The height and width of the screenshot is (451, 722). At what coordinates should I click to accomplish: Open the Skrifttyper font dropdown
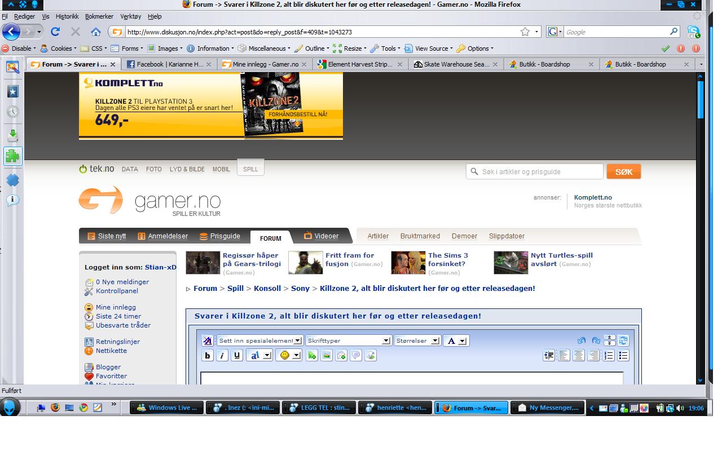coord(348,341)
